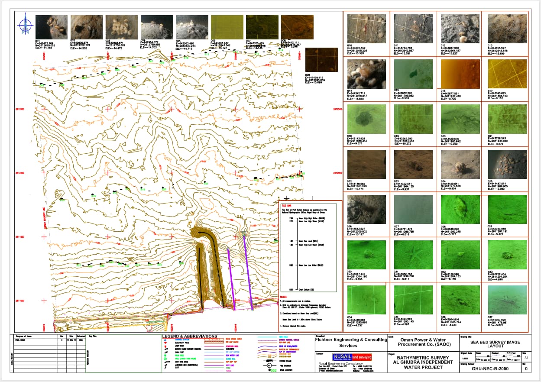
Task: Open seabed photo 025 thumbnail
Action: point(507,165)
